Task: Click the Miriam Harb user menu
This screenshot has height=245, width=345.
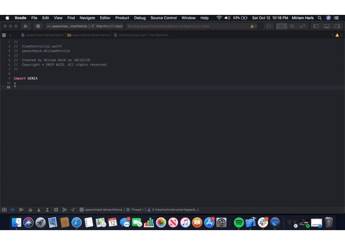Action: 302,18
